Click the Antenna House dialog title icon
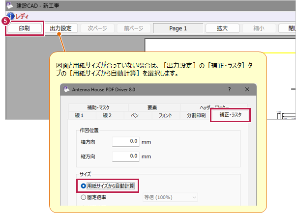The image size is (296, 213). tap(66, 89)
